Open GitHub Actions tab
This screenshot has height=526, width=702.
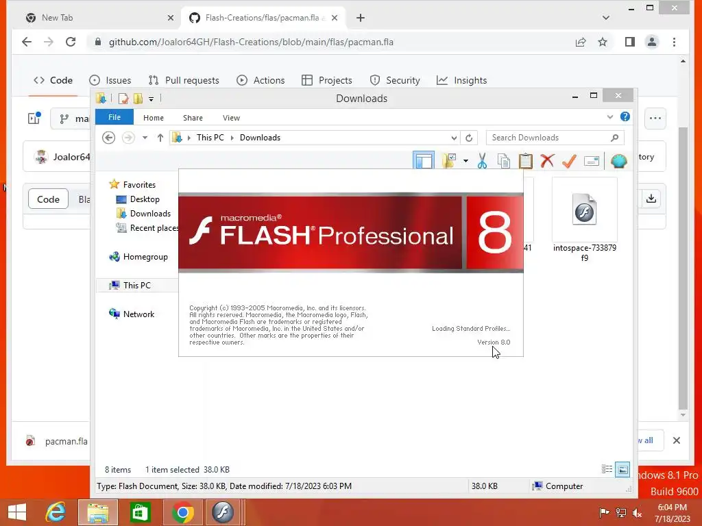261,80
